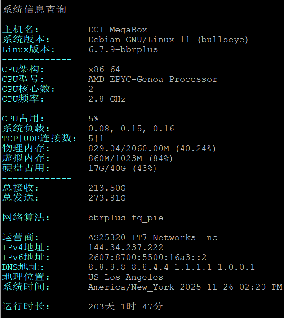Click the x86_64 CPU architecture value

[104, 69]
